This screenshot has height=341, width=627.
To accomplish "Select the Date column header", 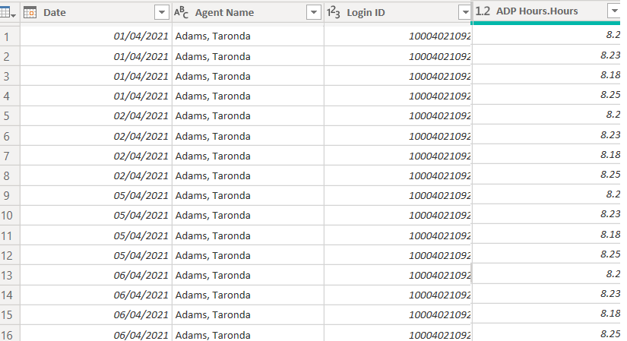I will [96, 13].
